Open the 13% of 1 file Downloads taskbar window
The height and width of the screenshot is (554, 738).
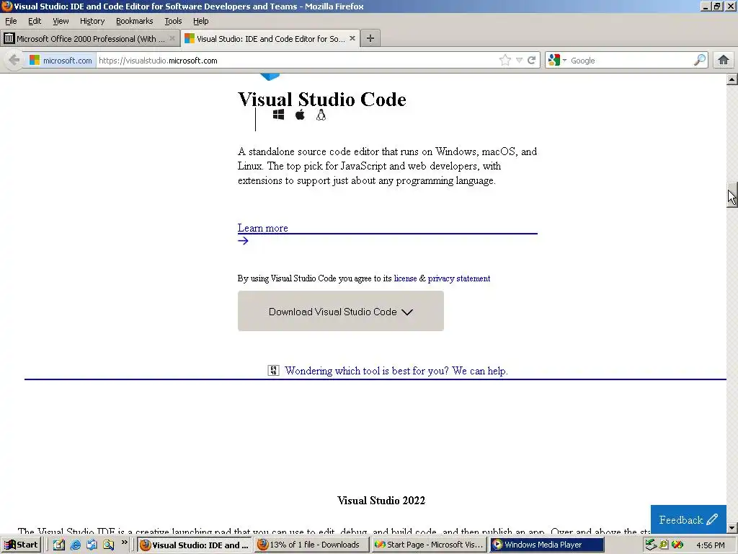(311, 545)
